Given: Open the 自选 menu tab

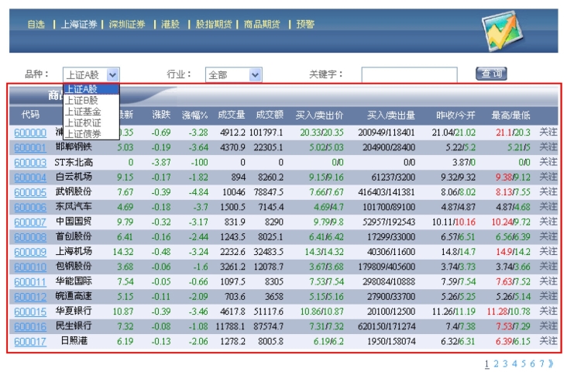Looking at the screenshot, I should pyautogui.click(x=36, y=25).
